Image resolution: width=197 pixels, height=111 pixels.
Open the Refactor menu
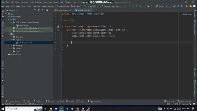pos(38,2)
